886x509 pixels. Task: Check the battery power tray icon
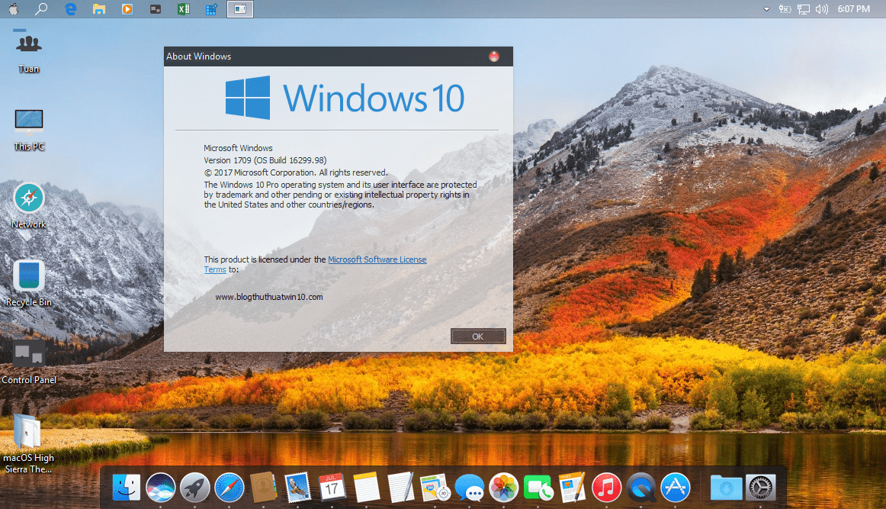coord(785,9)
